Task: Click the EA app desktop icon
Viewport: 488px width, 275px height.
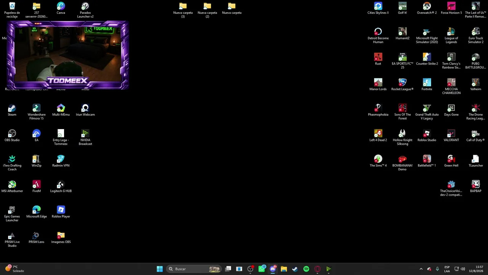Action: [37, 136]
